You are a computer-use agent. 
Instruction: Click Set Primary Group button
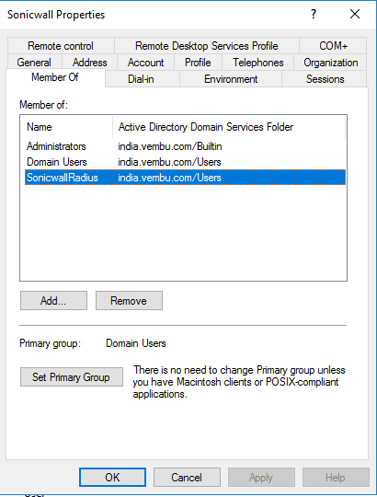click(x=72, y=376)
